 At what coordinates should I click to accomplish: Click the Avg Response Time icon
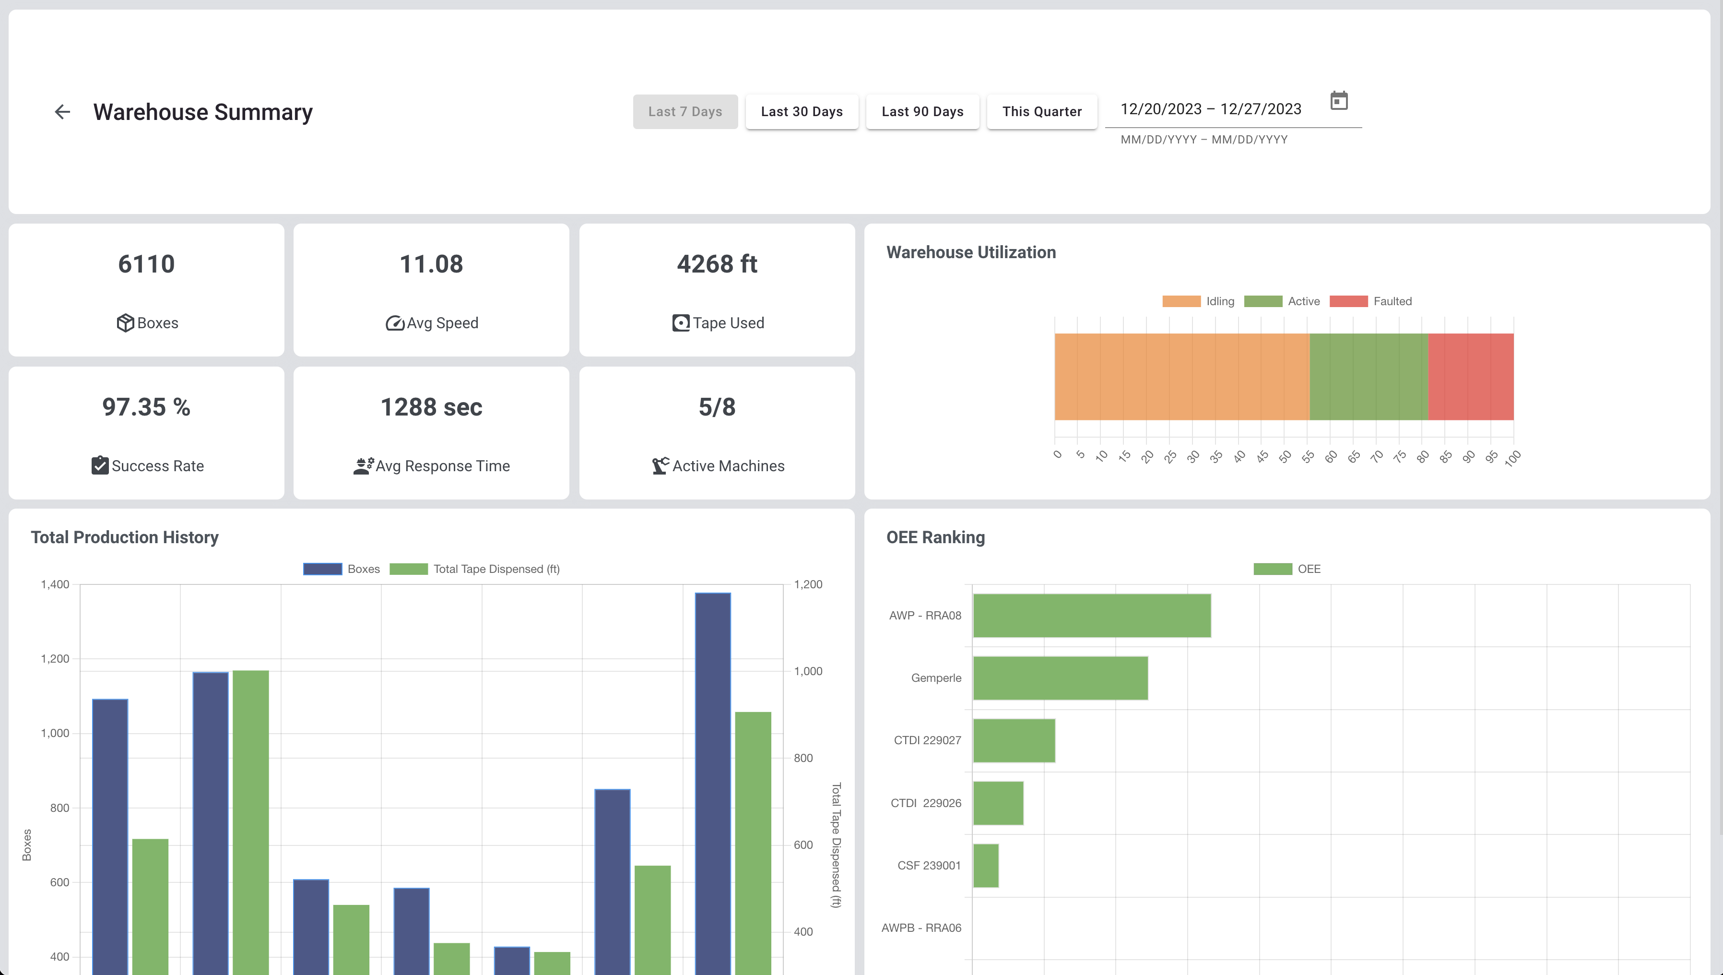tap(364, 465)
